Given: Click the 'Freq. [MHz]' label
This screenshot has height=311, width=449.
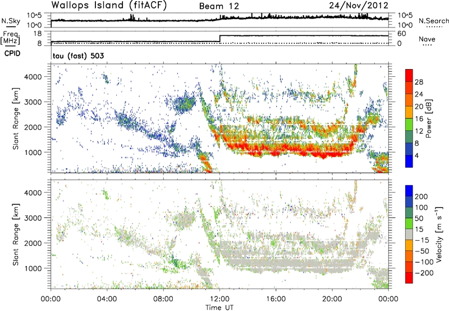Looking at the screenshot, I should pyautogui.click(x=11, y=38).
